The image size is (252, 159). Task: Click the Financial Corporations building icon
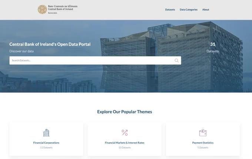click(46, 133)
